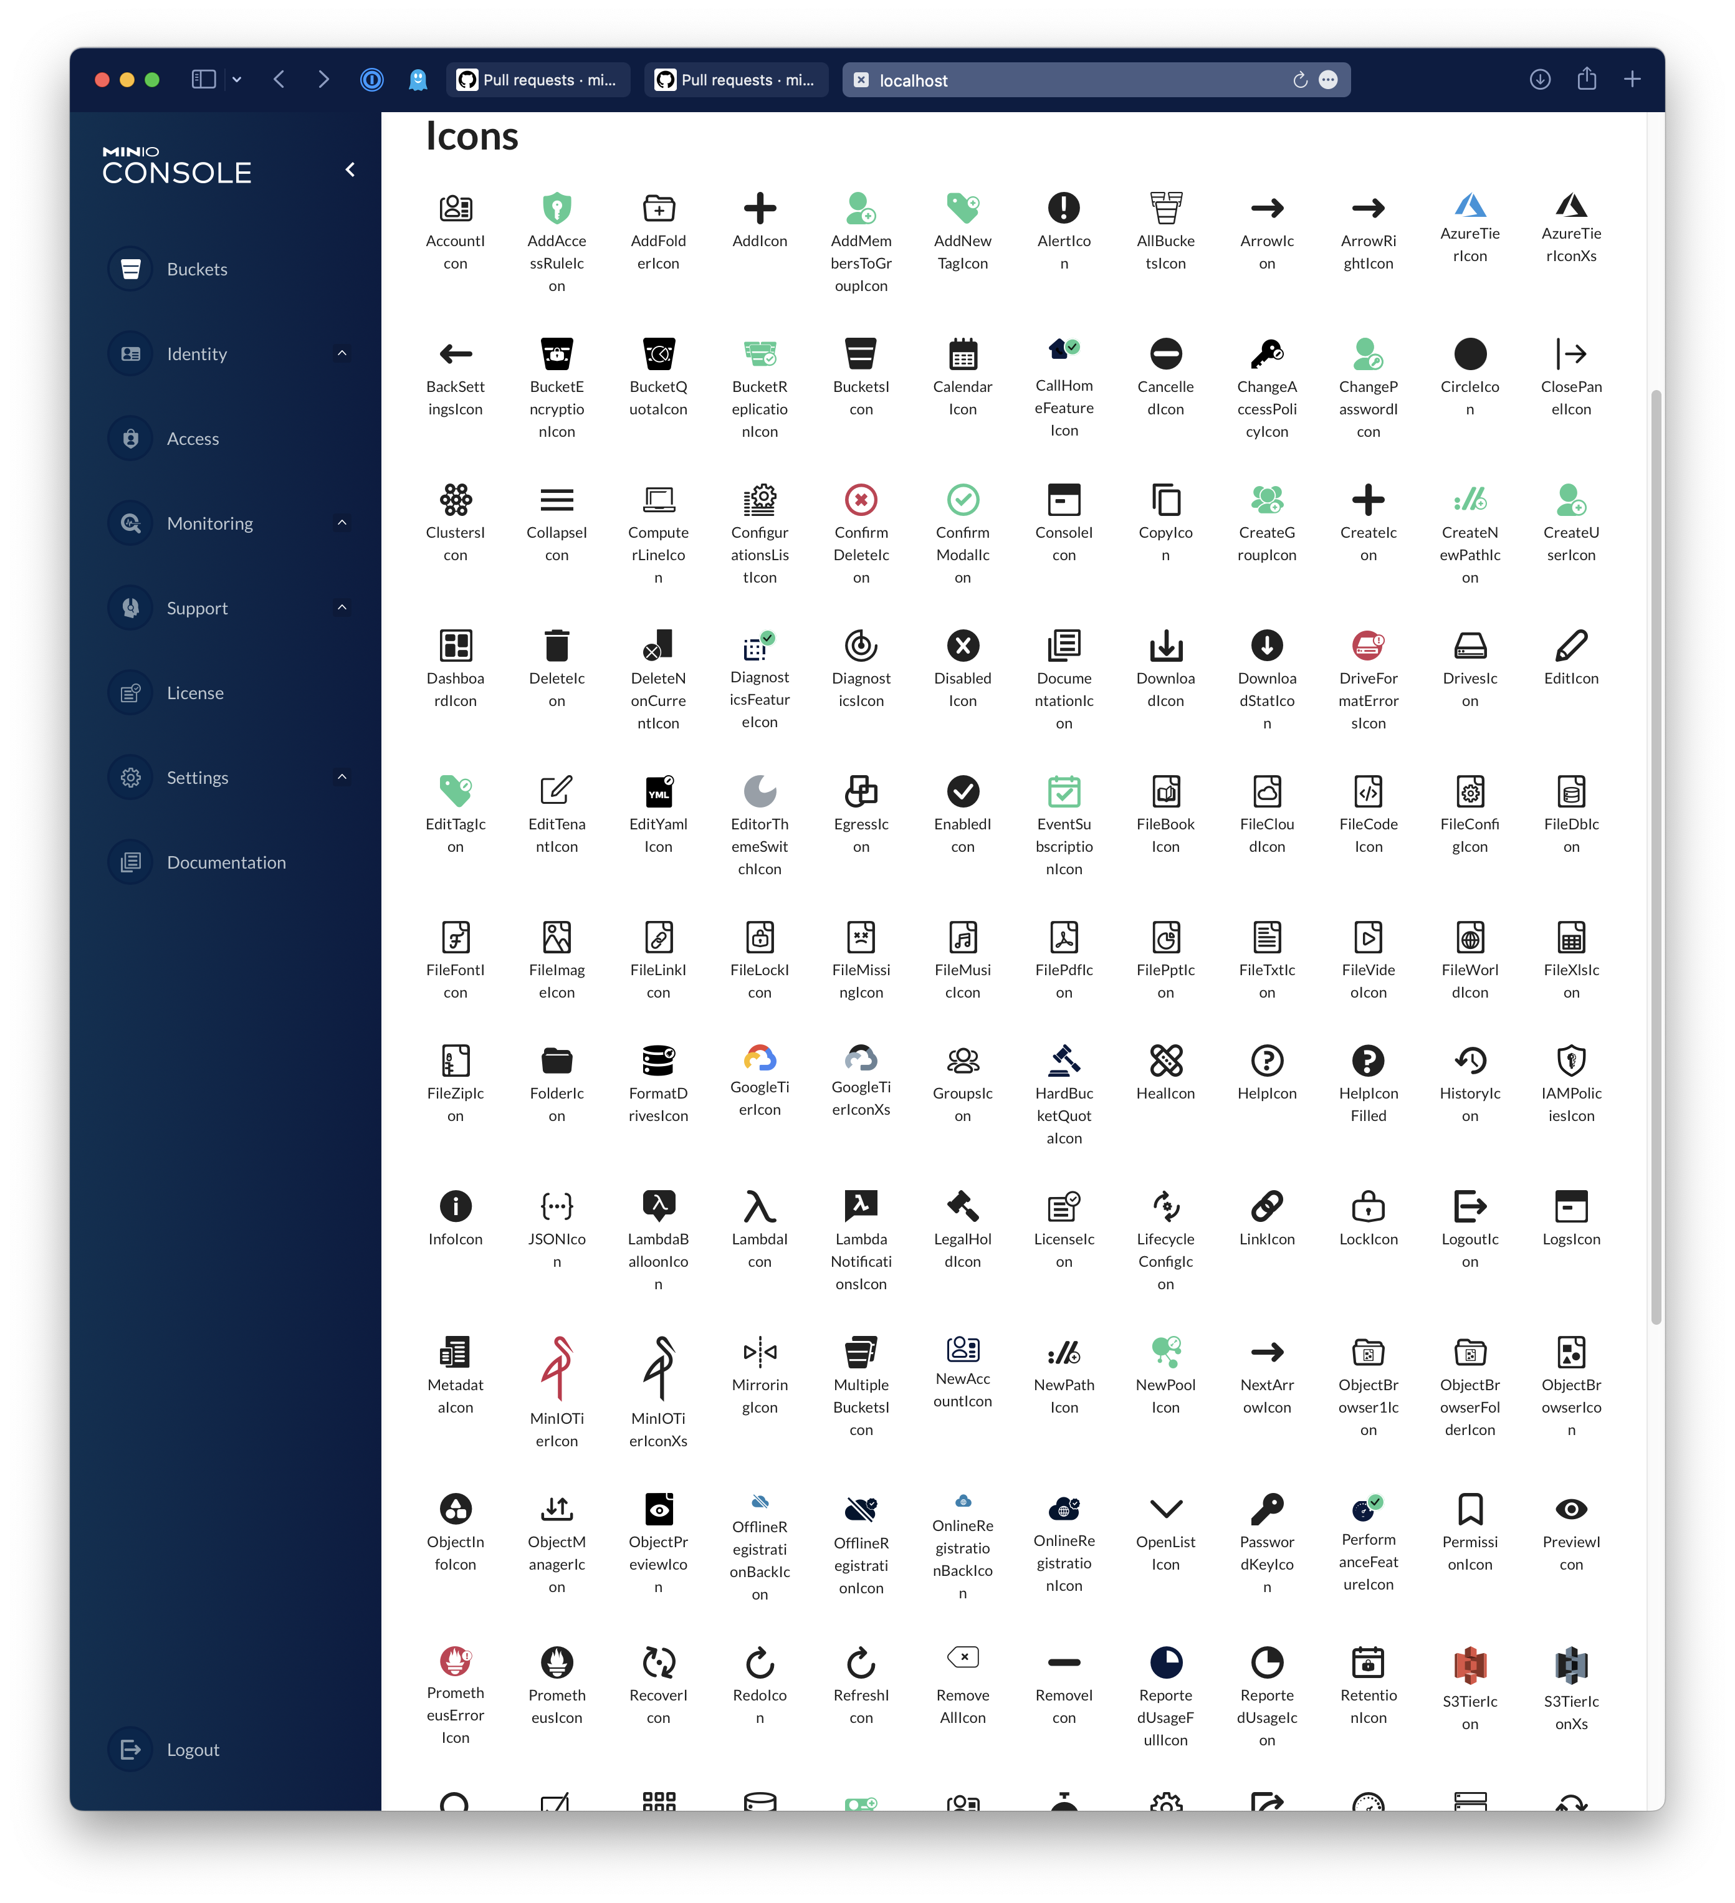Collapse the Settings sidebar section

pyautogui.click(x=342, y=777)
